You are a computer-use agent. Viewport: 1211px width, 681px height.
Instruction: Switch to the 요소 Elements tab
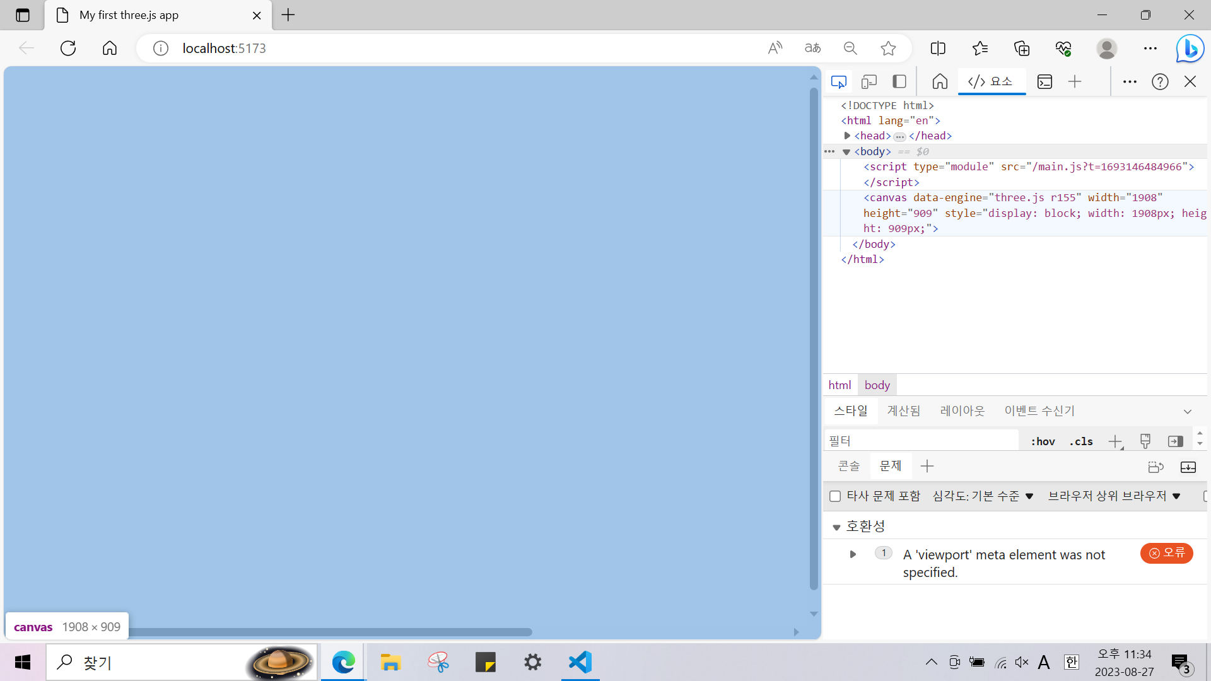(x=992, y=81)
